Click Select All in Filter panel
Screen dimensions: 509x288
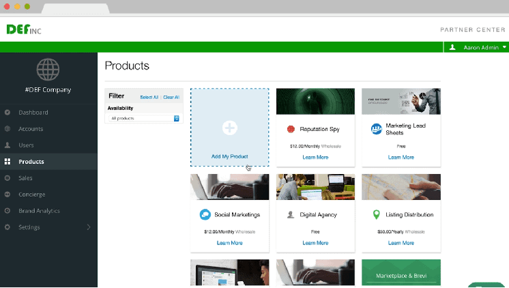coord(149,97)
